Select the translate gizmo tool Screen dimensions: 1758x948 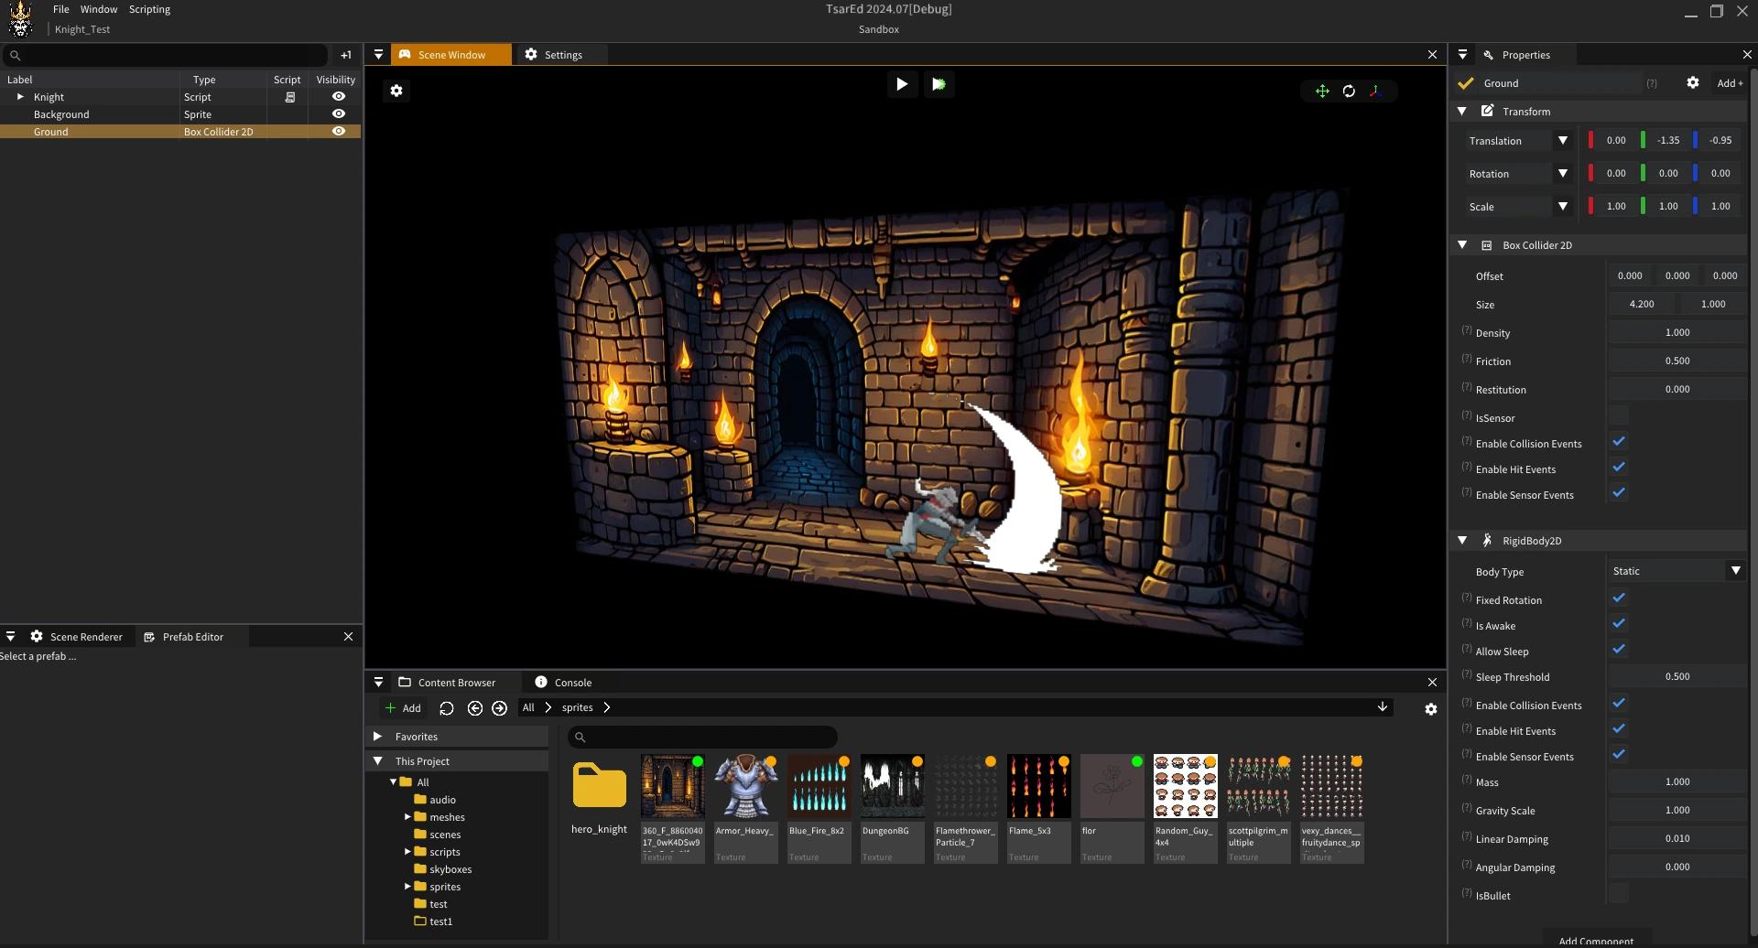tap(1322, 91)
